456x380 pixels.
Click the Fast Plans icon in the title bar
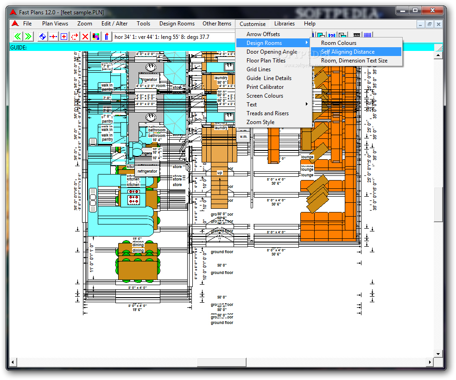(x=13, y=12)
